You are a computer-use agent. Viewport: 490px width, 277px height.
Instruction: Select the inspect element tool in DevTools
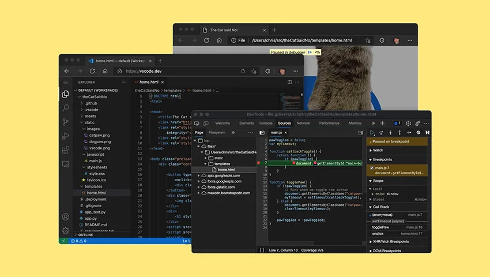[x=197, y=123]
